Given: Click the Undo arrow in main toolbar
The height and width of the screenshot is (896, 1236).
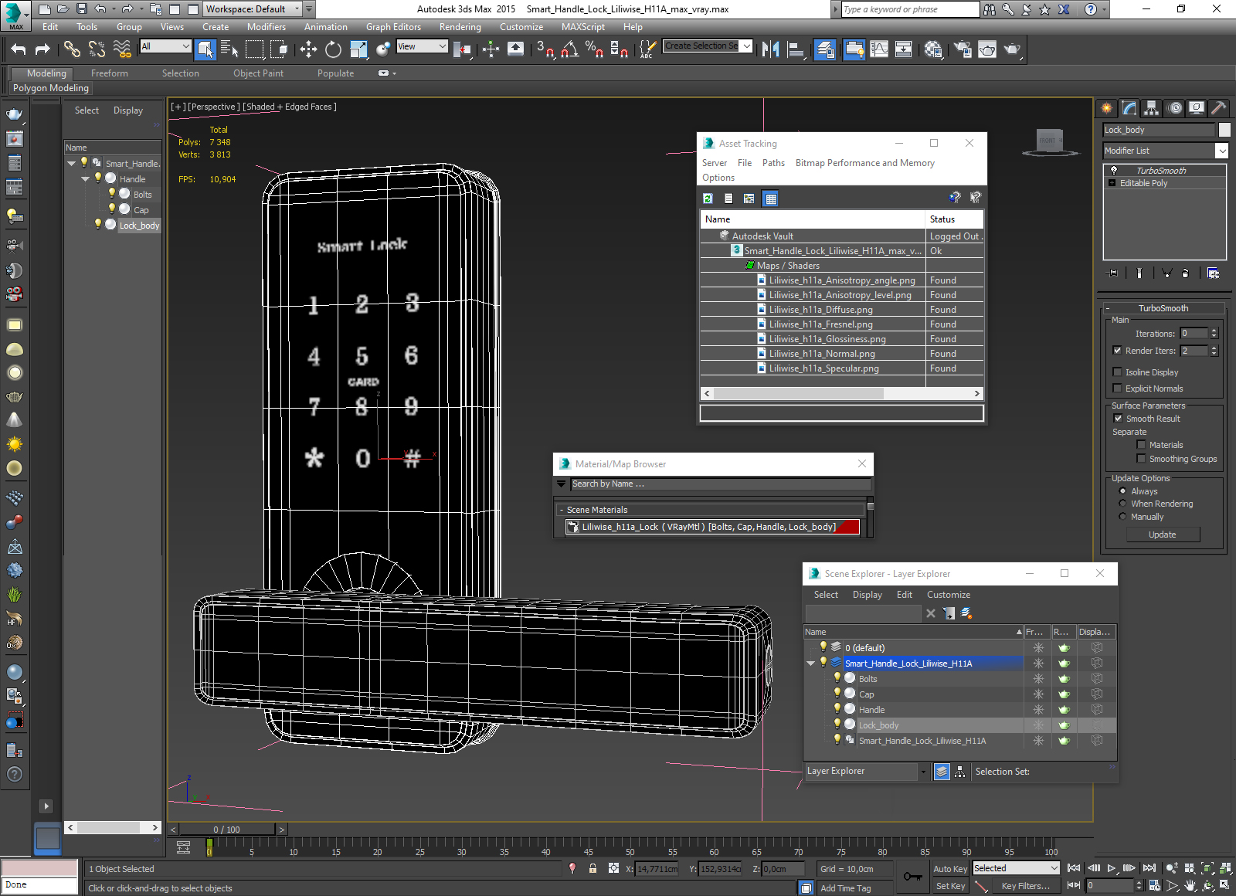Looking at the screenshot, I should coord(19,49).
